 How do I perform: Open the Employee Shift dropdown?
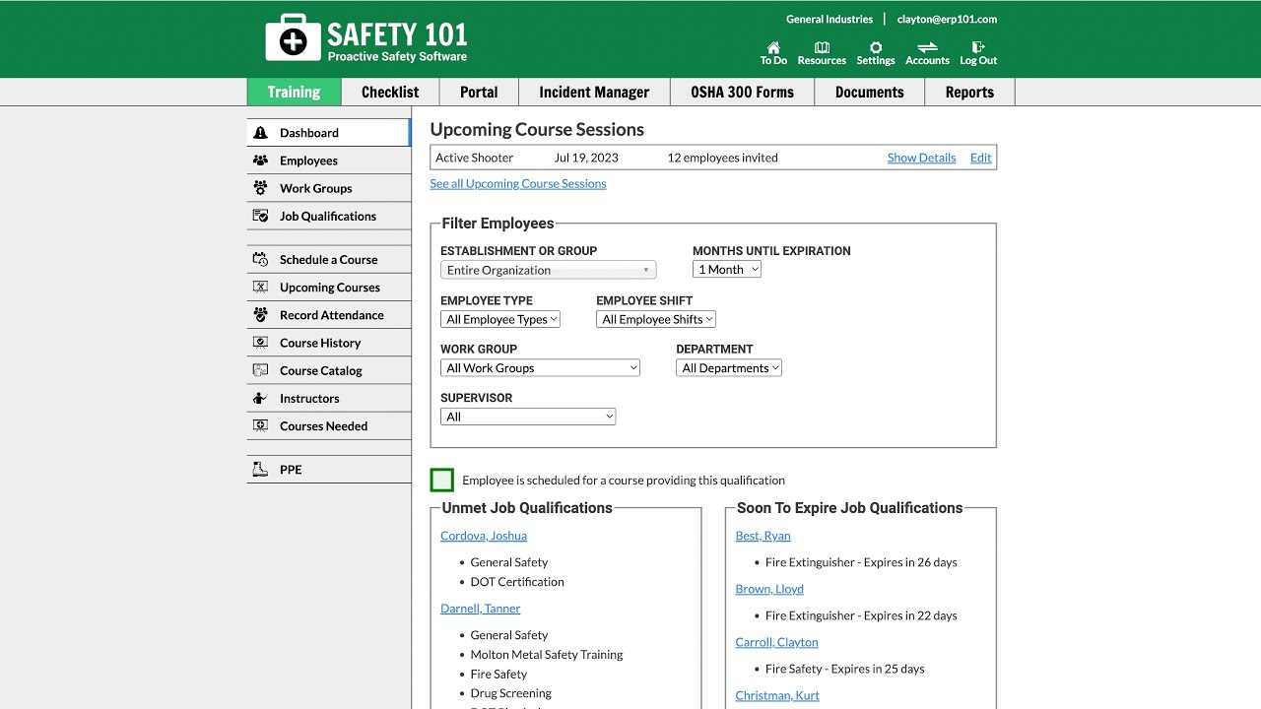pyautogui.click(x=656, y=319)
